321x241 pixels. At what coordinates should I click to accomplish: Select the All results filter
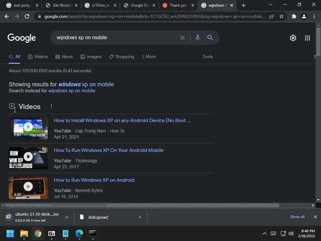click(x=14, y=57)
